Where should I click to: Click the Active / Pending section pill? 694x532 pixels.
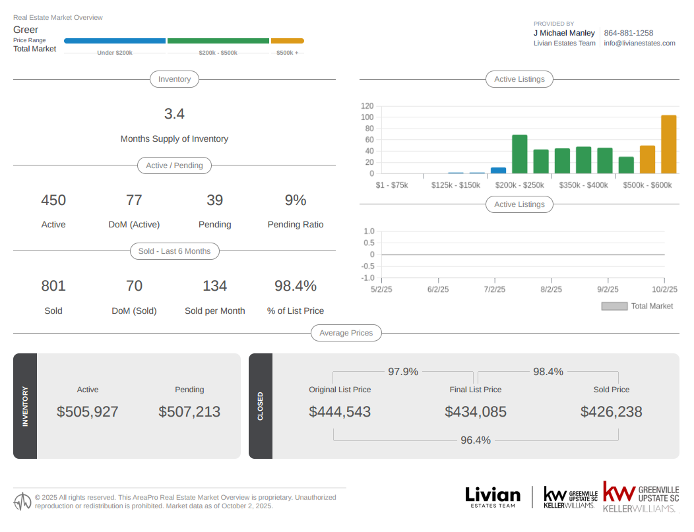(174, 165)
